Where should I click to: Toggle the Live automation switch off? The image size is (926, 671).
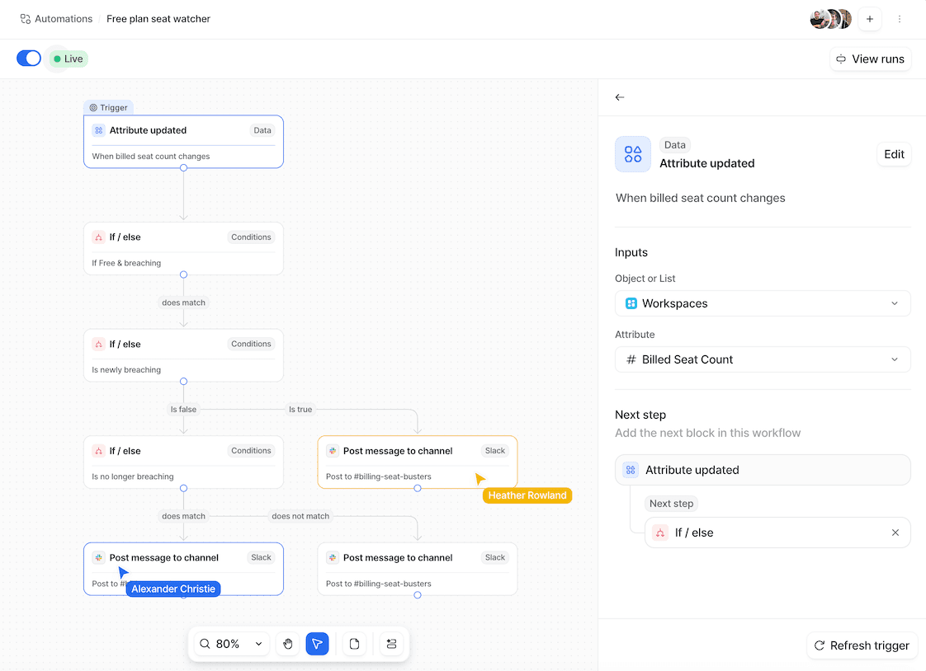coord(28,59)
